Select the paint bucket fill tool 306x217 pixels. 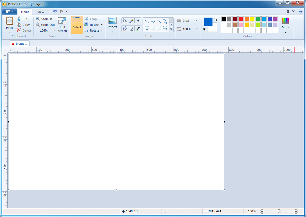point(125,29)
